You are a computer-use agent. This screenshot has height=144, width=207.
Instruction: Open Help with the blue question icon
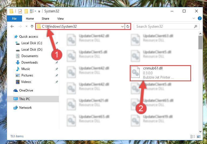click(x=200, y=18)
